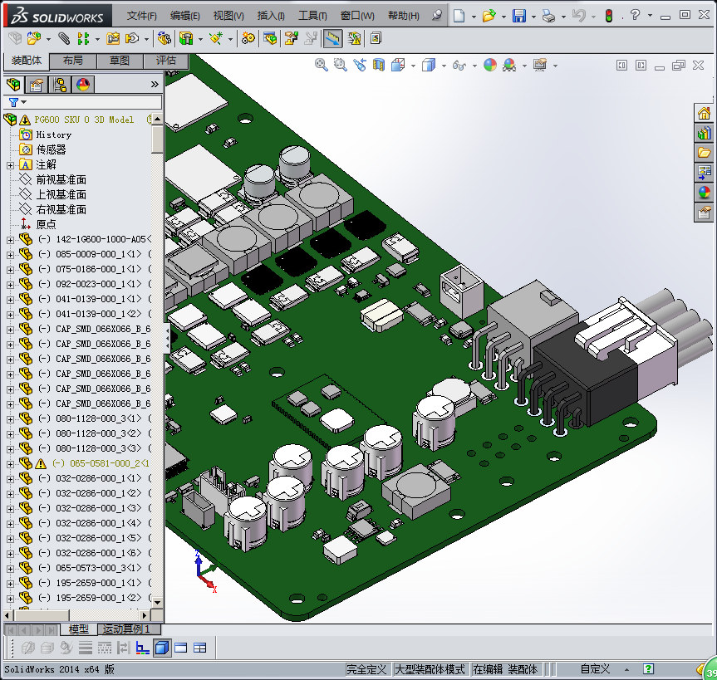Switch to the 运动算例1 bottom tab
This screenshot has height=680, width=717.
coord(126,629)
